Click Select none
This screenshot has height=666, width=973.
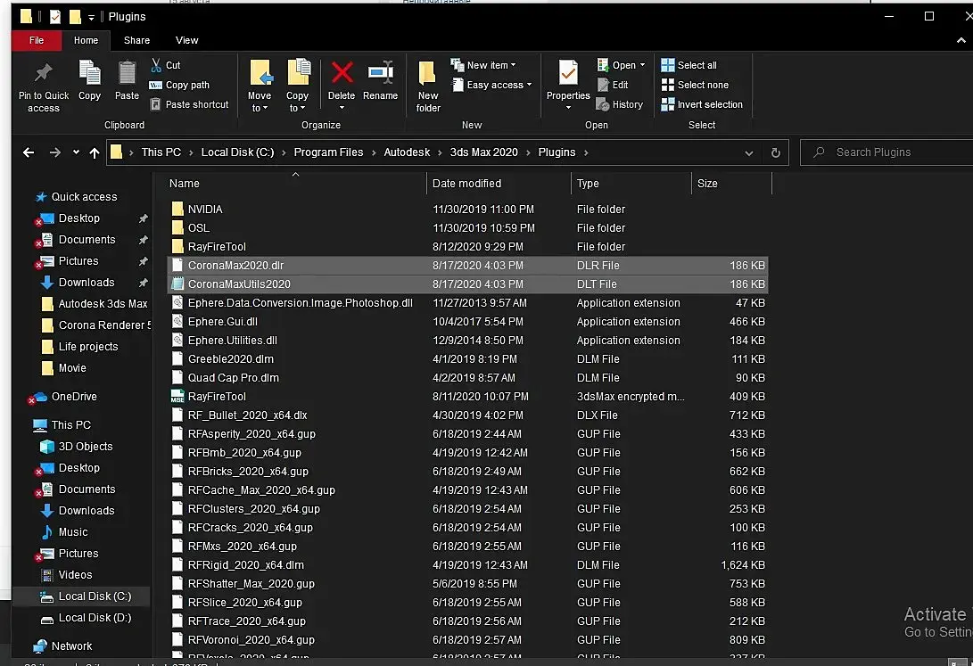pyautogui.click(x=695, y=85)
